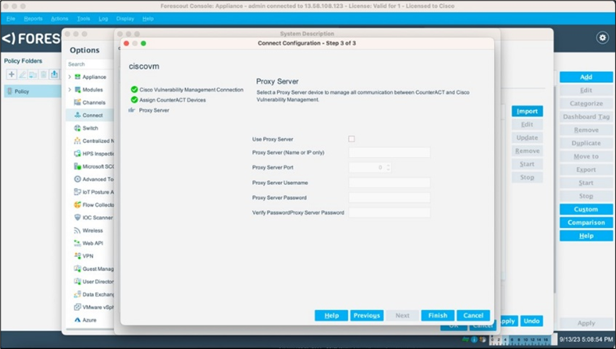This screenshot has height=349, width=616.
Task: Increment the Proxy Server Port stepper
Action: tap(388, 166)
